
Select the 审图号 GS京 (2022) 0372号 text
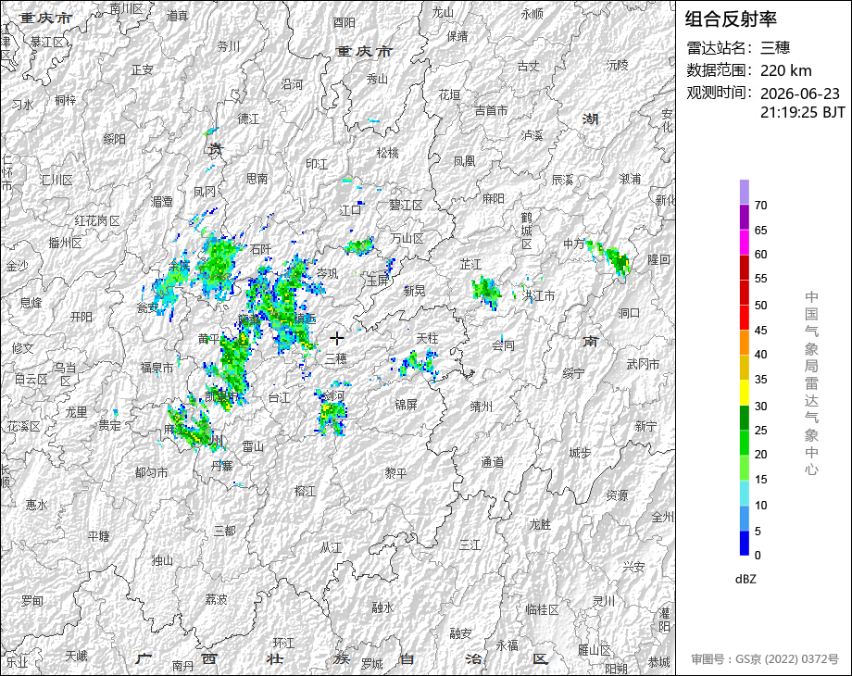click(x=765, y=658)
